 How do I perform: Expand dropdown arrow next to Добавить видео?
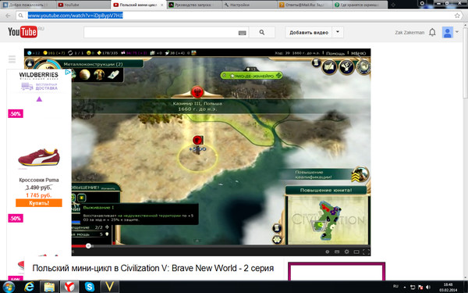(338, 32)
